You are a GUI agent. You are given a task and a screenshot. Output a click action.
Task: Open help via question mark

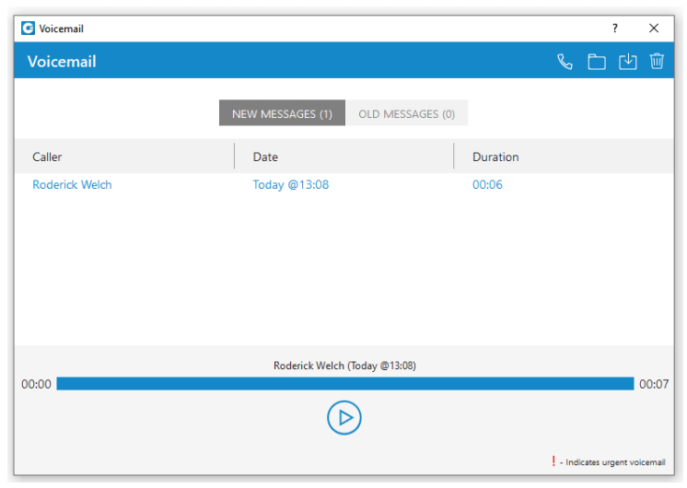(615, 29)
